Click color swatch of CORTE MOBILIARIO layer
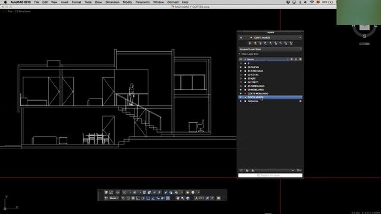Screen dimensions: 381x214 (245, 93)
